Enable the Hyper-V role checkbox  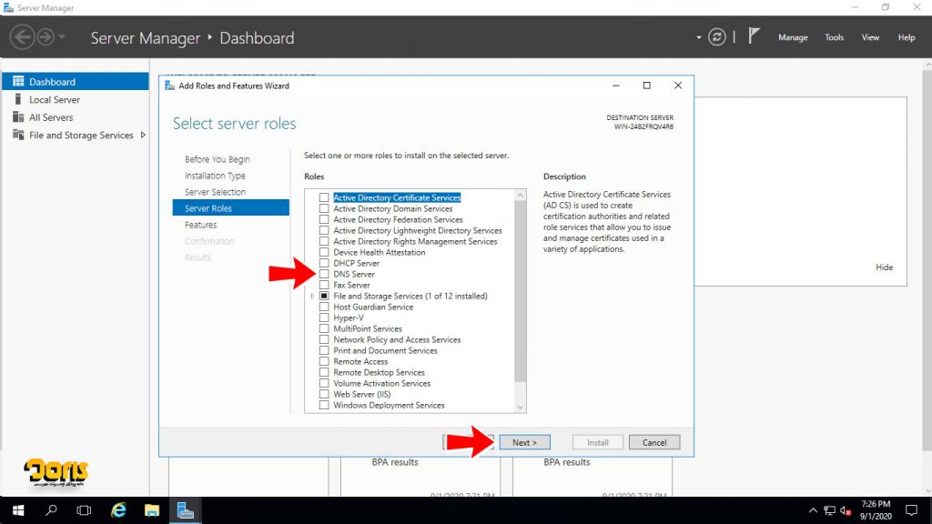point(324,317)
